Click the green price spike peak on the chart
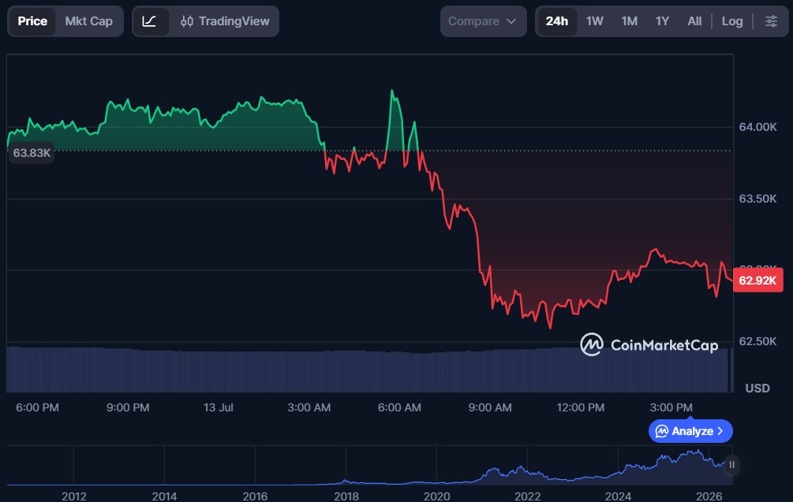This screenshot has width=793, height=502. pyautogui.click(x=392, y=91)
